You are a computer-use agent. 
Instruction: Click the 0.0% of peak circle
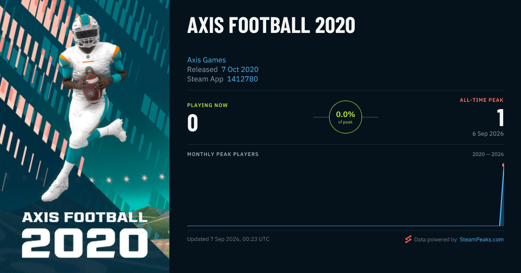[346, 117]
